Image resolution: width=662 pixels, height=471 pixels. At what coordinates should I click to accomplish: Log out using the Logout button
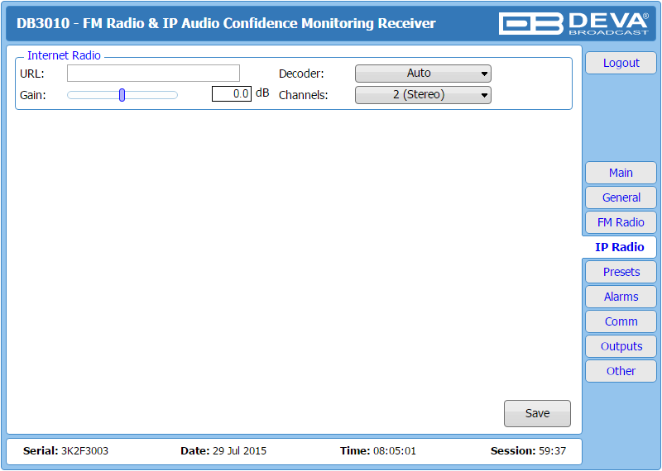[x=621, y=63]
